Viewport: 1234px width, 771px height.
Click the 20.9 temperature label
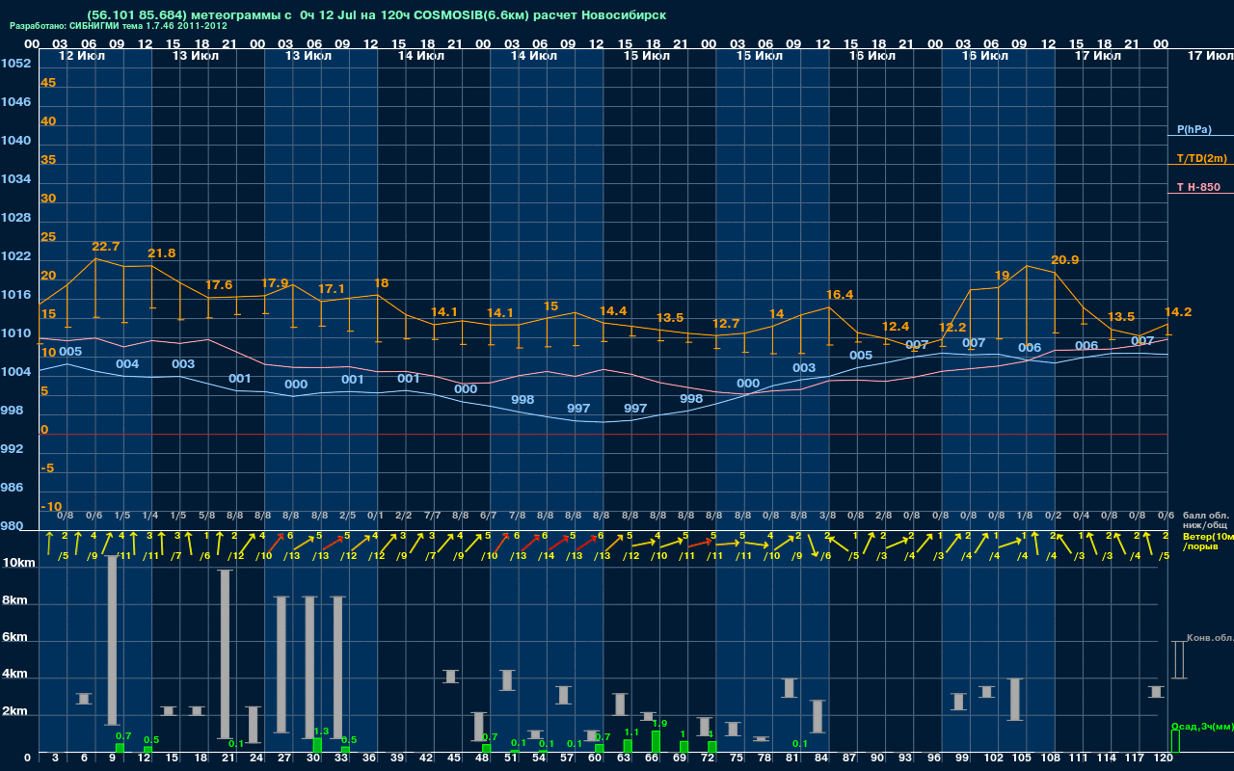coord(1064,260)
